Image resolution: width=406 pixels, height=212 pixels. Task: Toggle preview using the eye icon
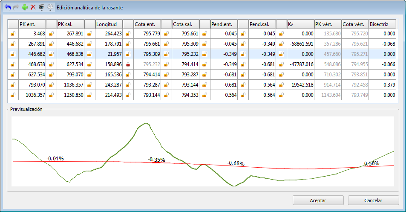[x=41, y=8]
